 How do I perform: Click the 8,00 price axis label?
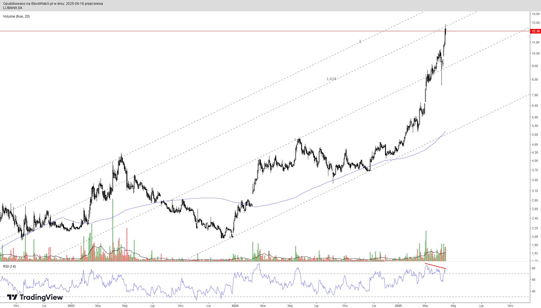tap(535, 79)
